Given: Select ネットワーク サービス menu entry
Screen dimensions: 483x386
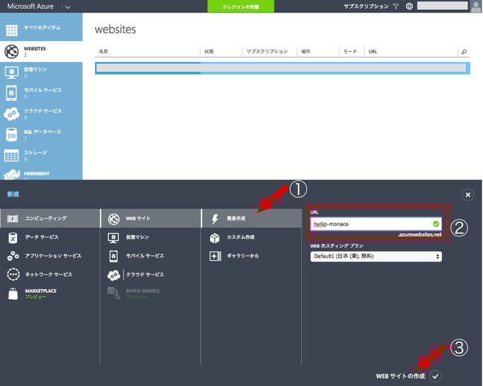Looking at the screenshot, I should (x=50, y=274).
